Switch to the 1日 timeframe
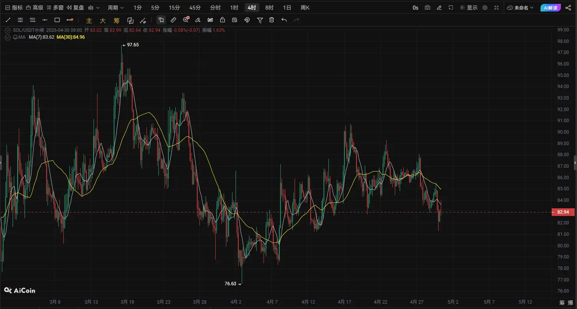This screenshot has width=577, height=309. pos(287,8)
